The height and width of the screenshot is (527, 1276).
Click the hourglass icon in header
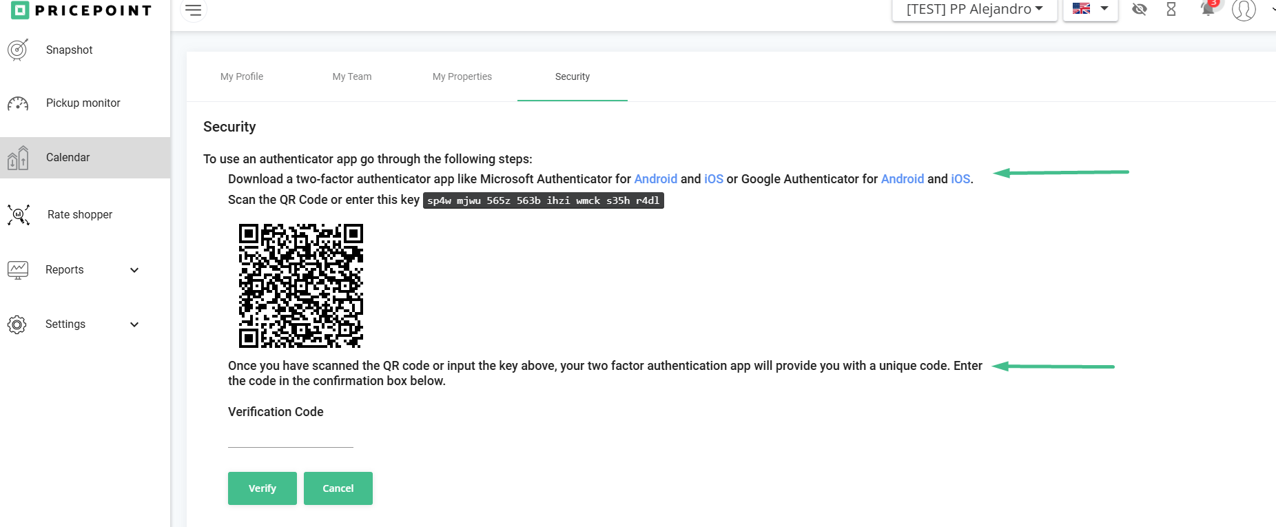pyautogui.click(x=1171, y=9)
